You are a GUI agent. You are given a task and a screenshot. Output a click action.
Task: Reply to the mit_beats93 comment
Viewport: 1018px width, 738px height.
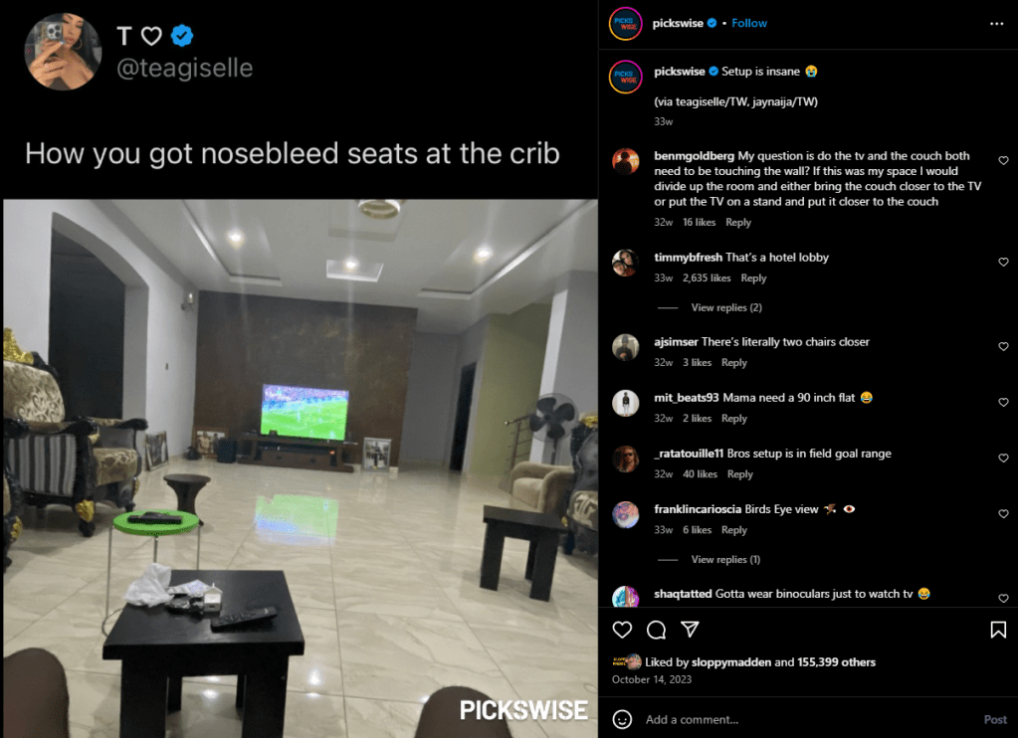pos(734,418)
